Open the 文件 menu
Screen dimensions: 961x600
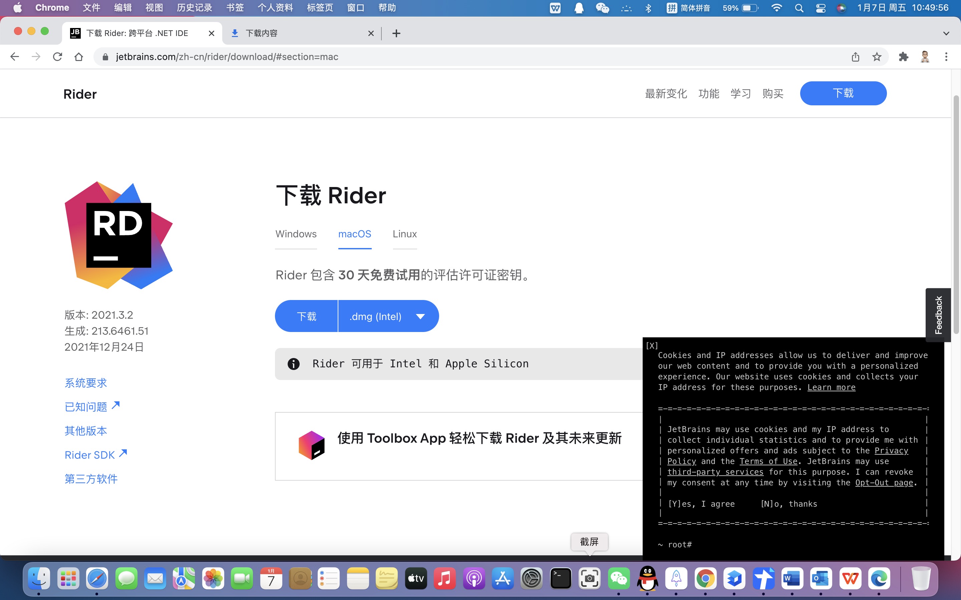pyautogui.click(x=91, y=8)
